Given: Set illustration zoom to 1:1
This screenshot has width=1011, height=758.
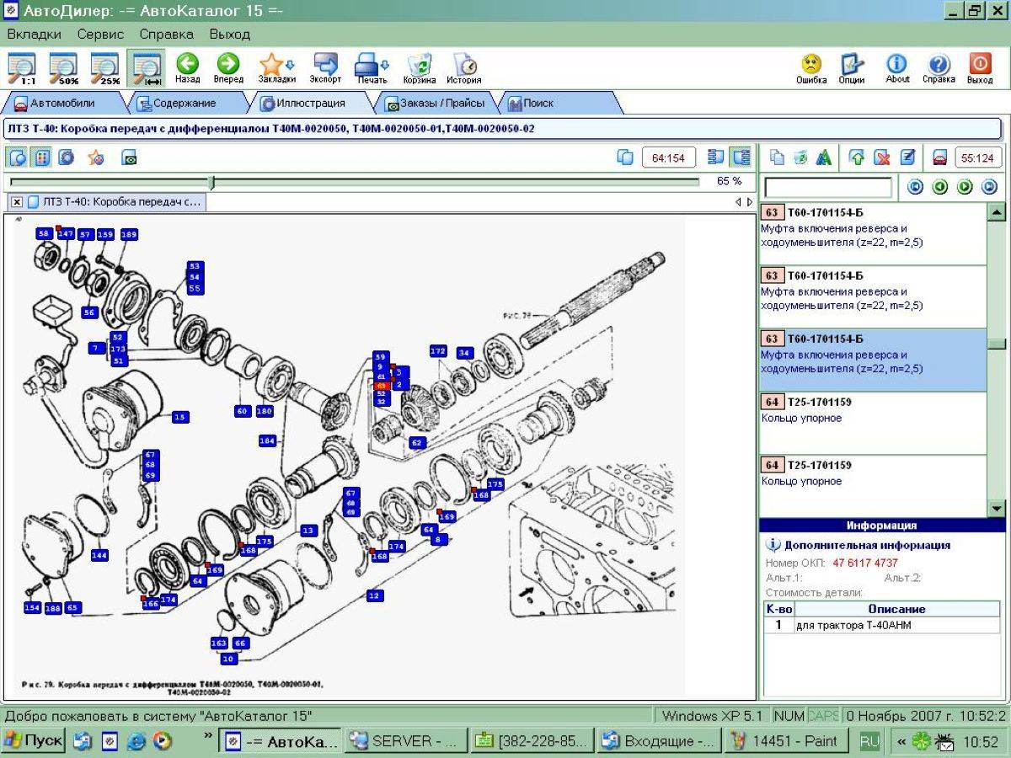Looking at the screenshot, I should pyautogui.click(x=22, y=68).
